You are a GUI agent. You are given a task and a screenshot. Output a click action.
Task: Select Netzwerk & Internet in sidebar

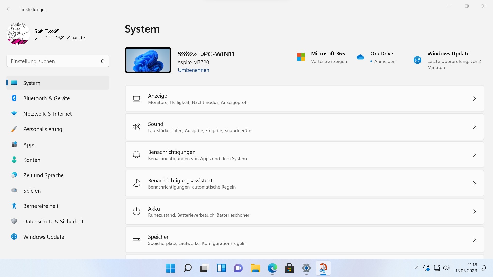point(58,114)
